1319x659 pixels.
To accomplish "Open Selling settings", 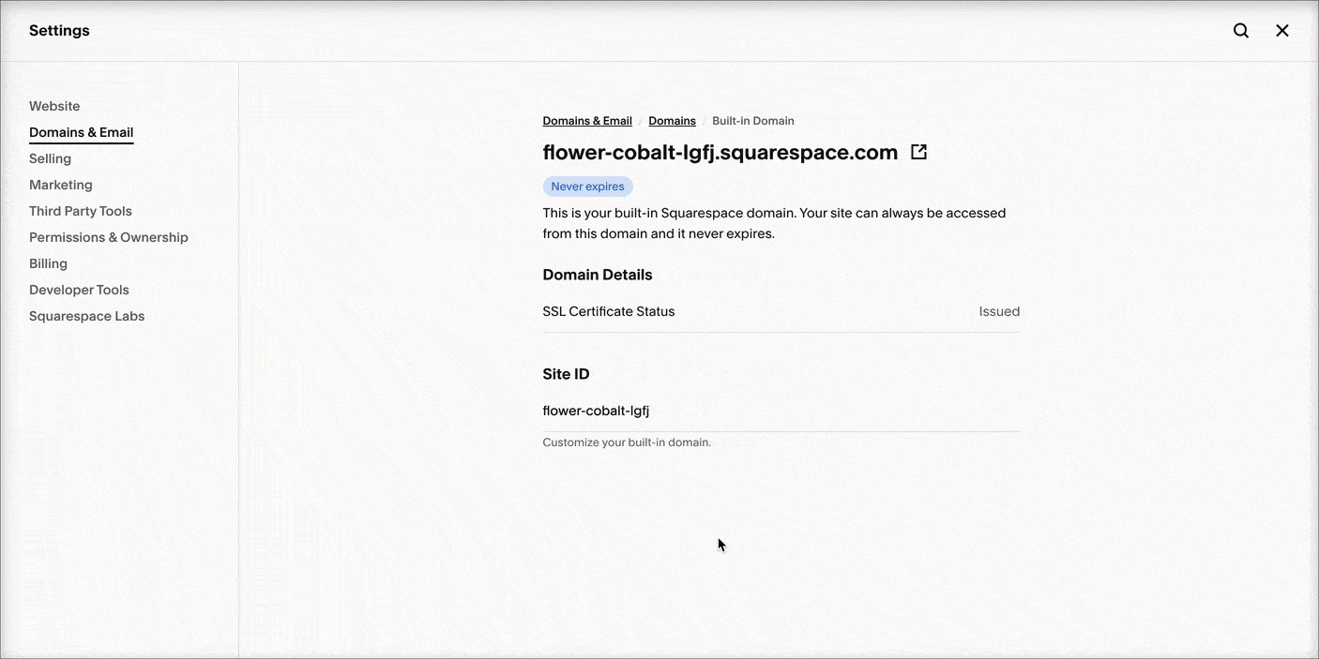I will [50, 158].
